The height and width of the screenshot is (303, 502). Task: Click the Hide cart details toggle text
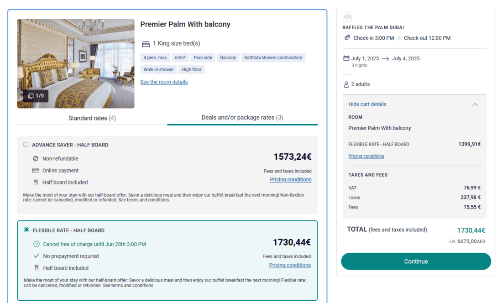coord(367,104)
